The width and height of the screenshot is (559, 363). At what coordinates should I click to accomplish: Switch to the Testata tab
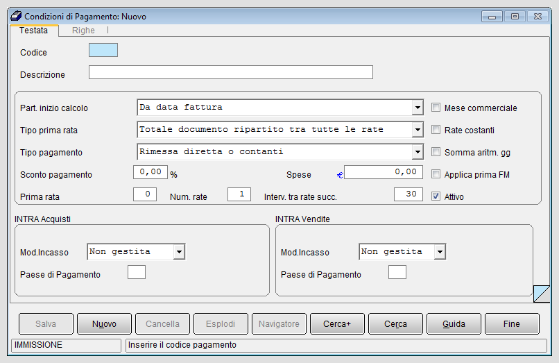(33, 31)
